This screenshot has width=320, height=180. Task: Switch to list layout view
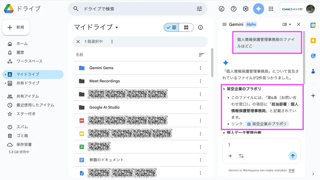click(171, 27)
